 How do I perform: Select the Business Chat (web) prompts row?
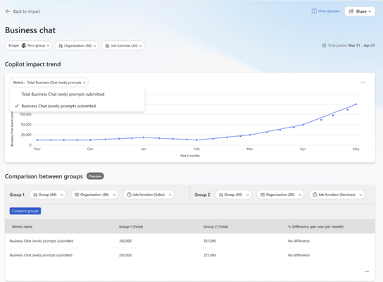[x=190, y=255]
